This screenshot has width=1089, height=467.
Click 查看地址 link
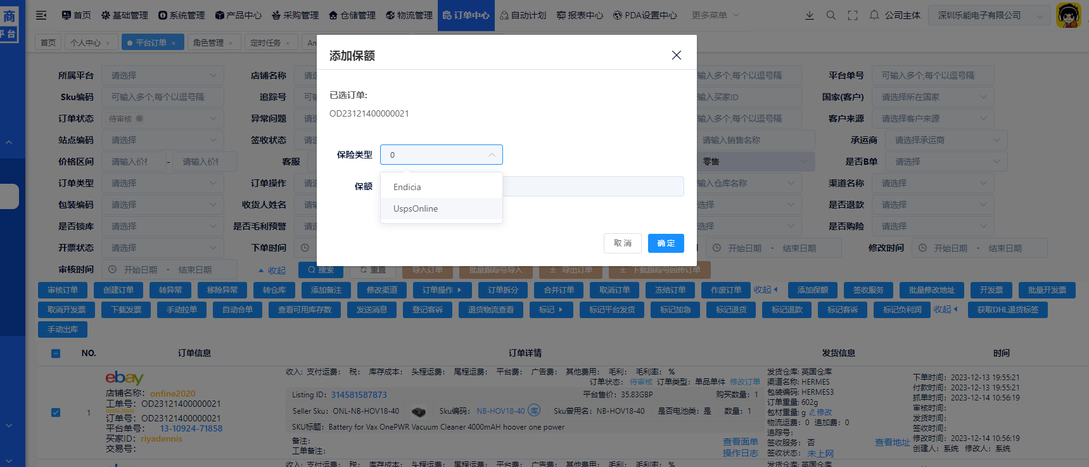pyautogui.click(x=893, y=442)
